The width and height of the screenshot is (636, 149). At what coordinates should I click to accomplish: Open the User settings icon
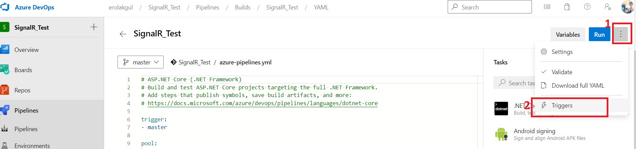click(x=607, y=7)
